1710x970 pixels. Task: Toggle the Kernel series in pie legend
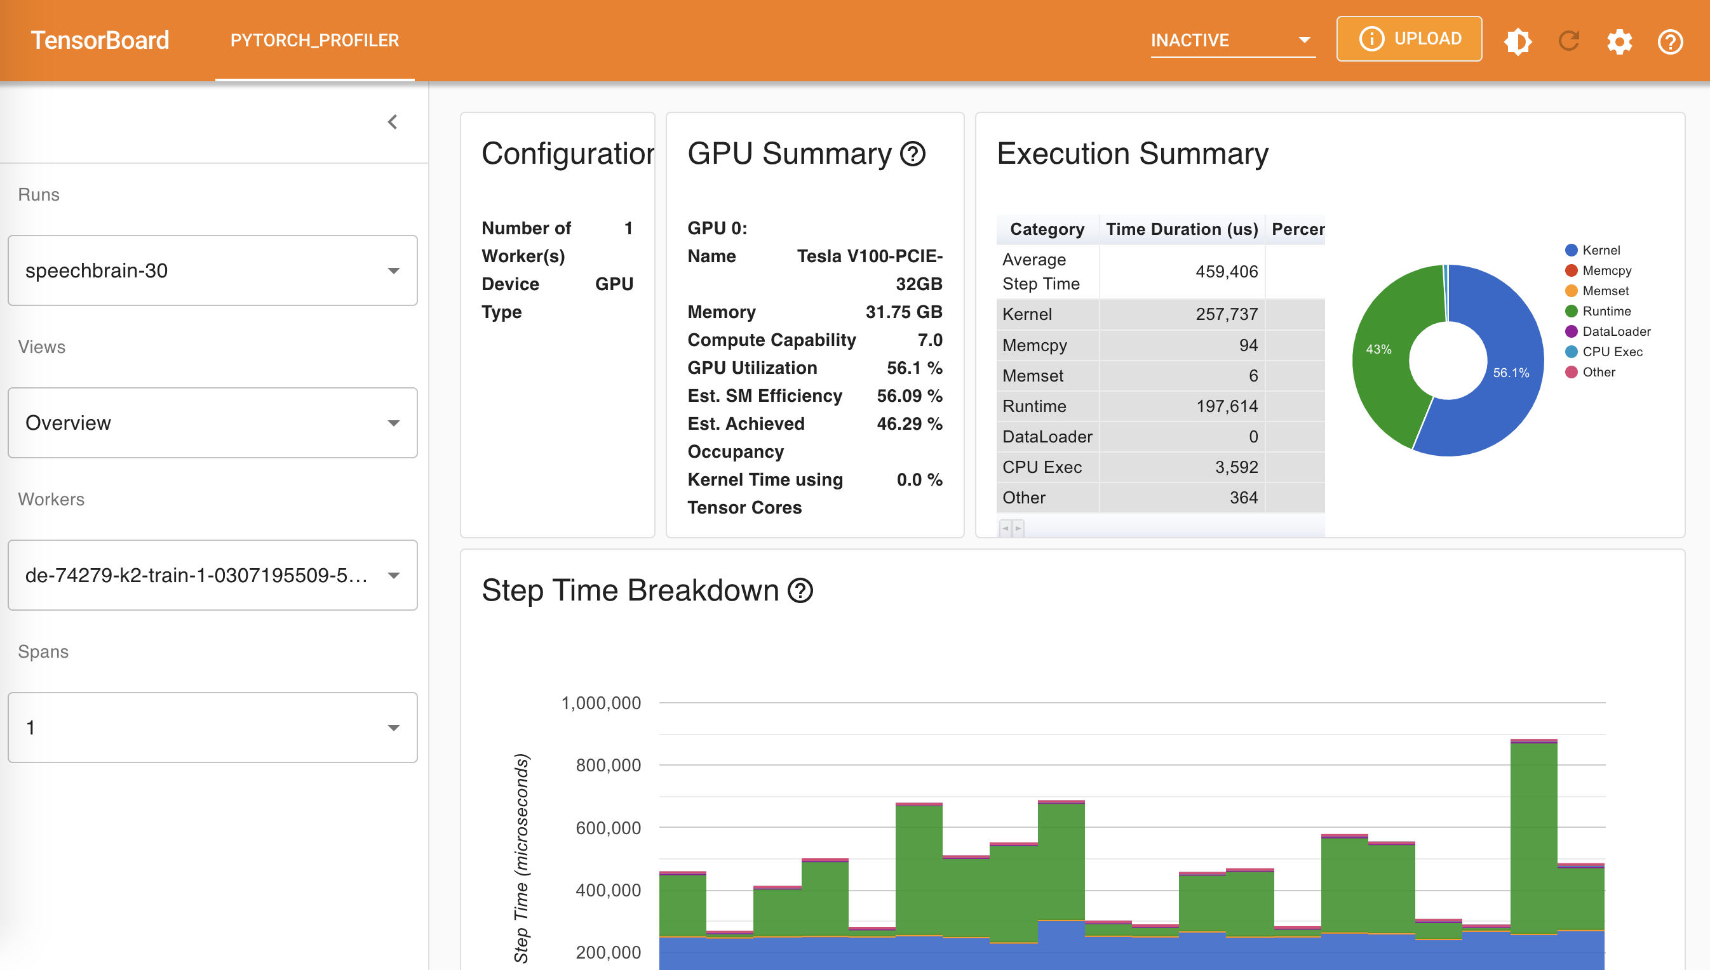[x=1600, y=250]
